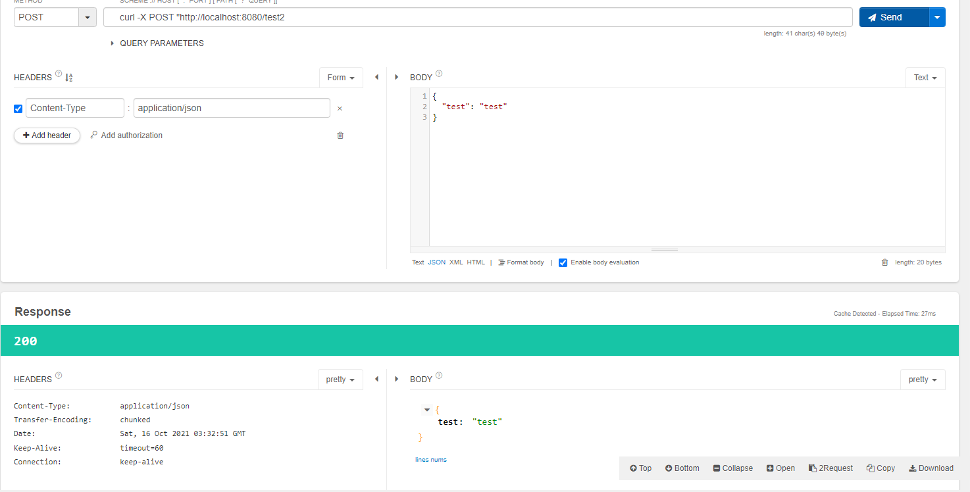Sort the request headers alphabetically
970x492 pixels.
[x=68, y=77]
